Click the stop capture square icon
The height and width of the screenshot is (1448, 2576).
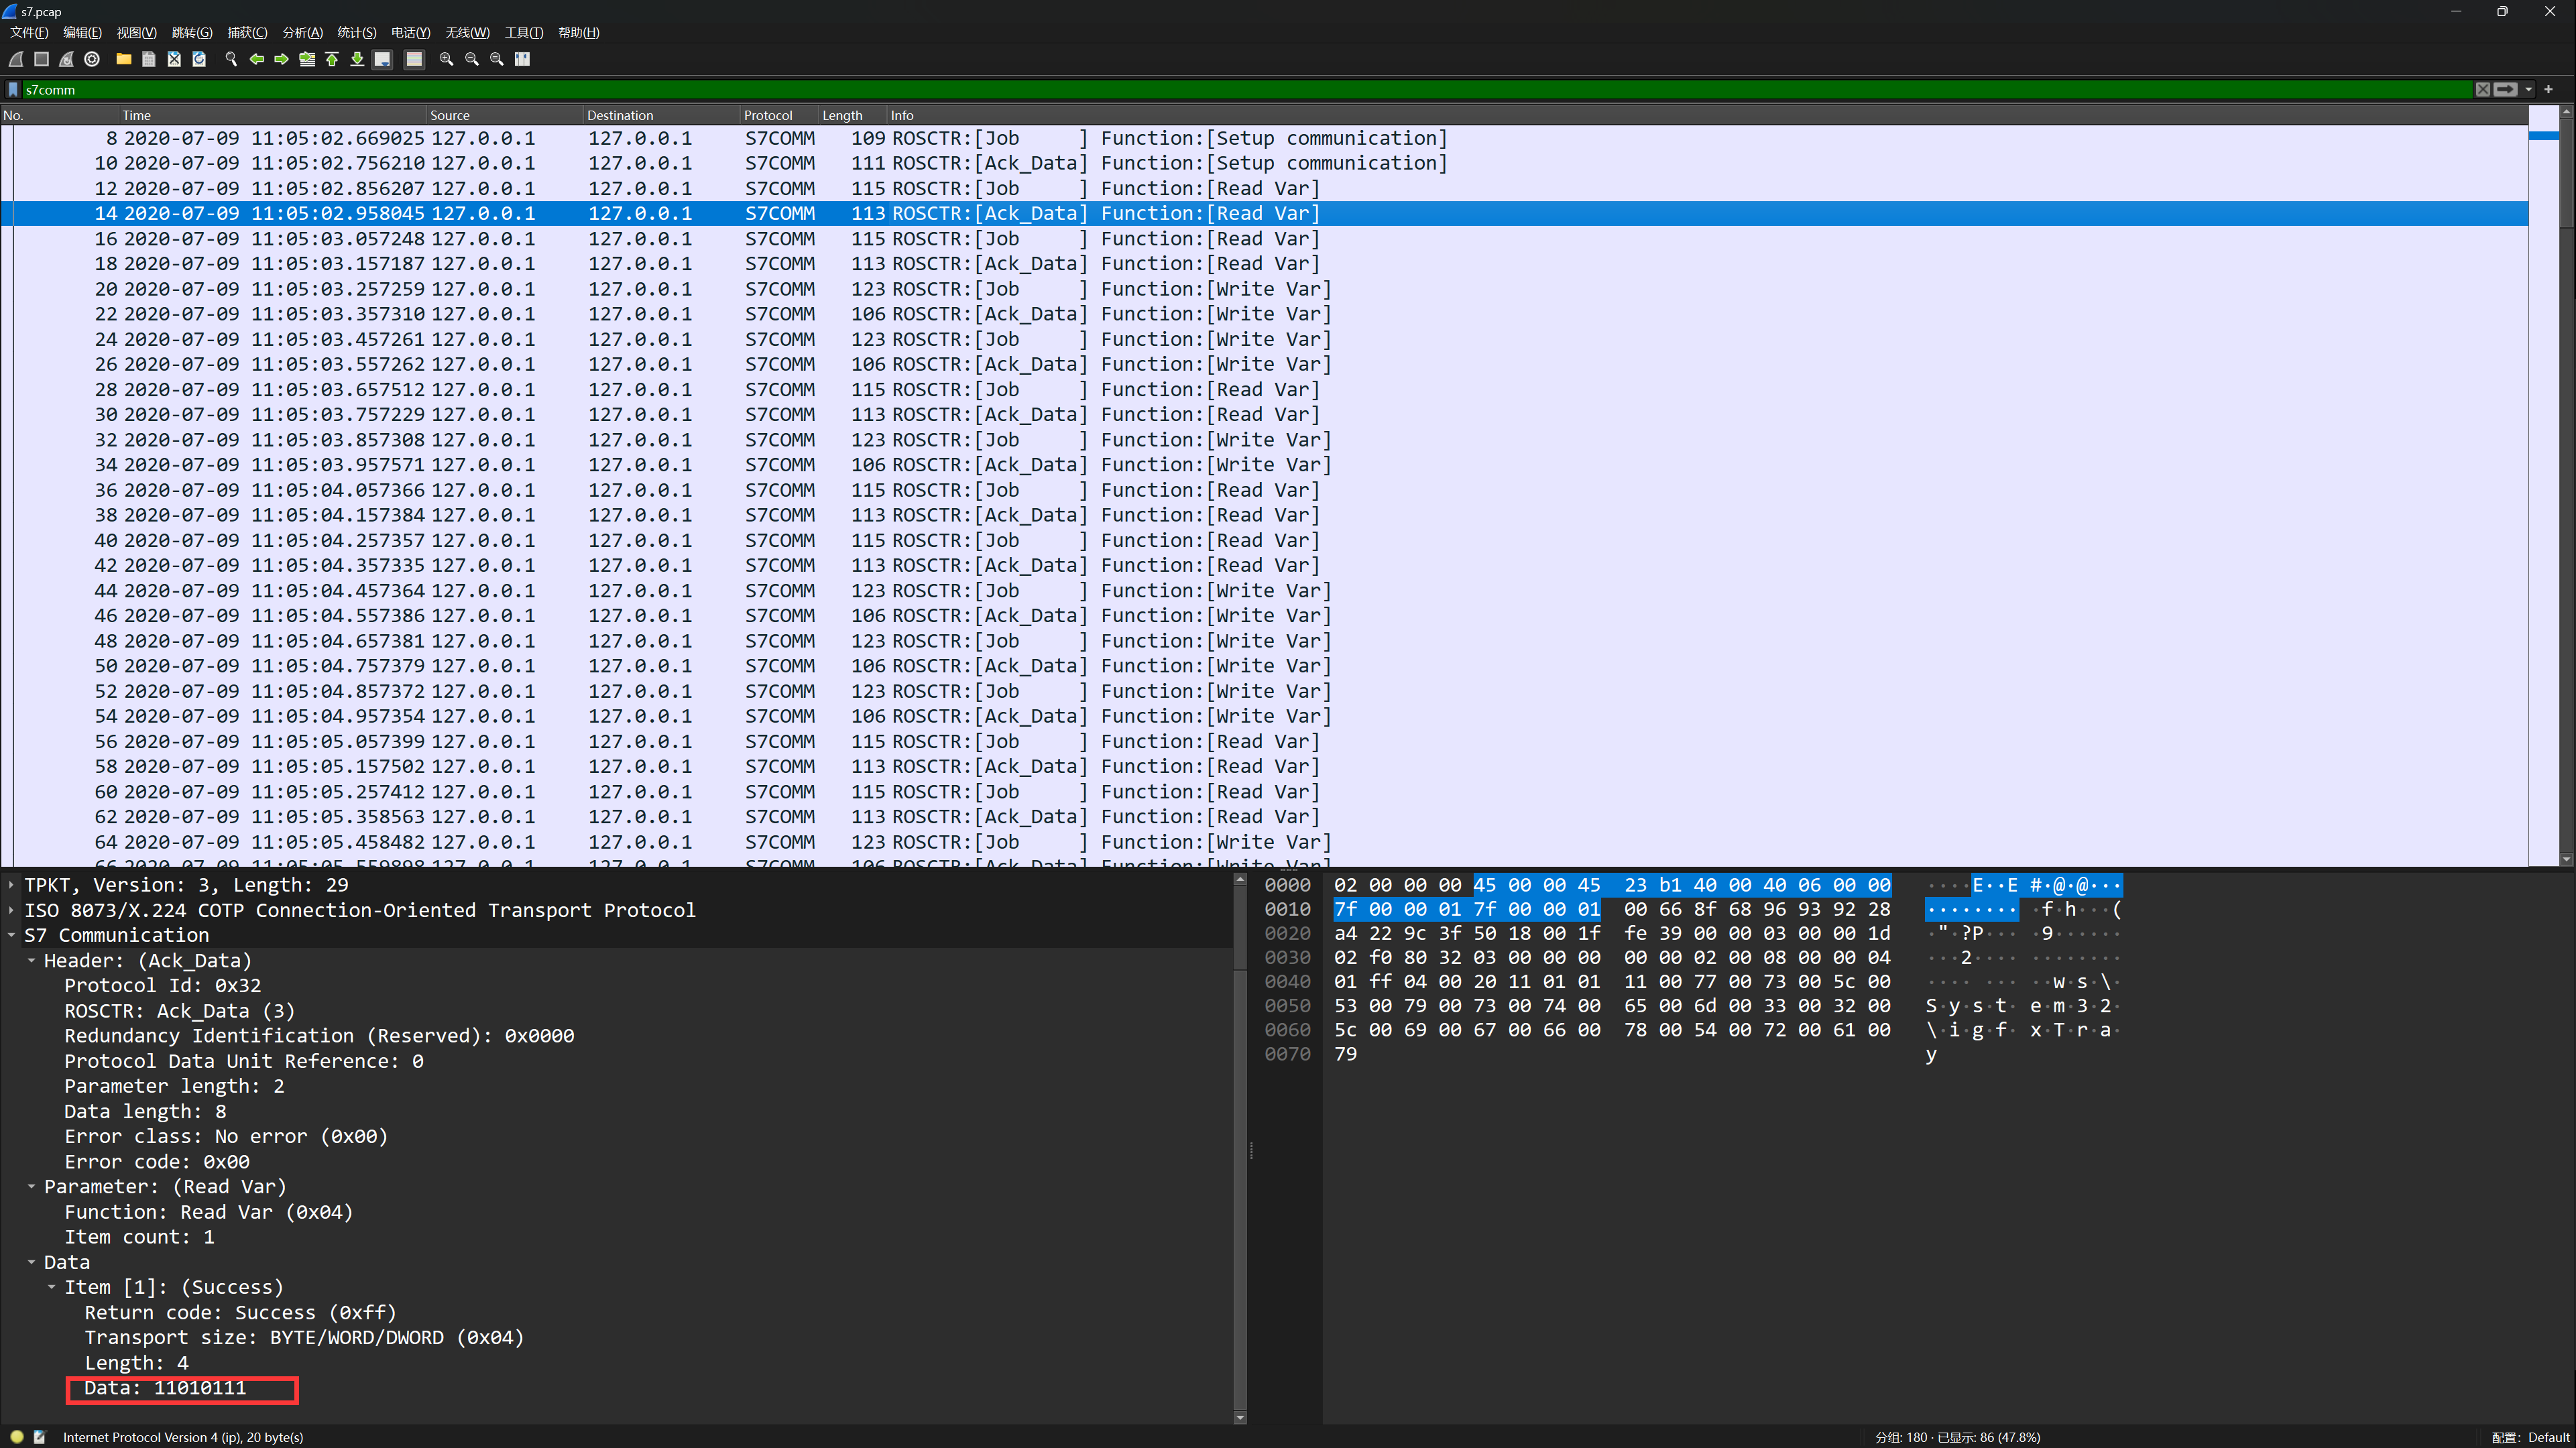click(41, 59)
